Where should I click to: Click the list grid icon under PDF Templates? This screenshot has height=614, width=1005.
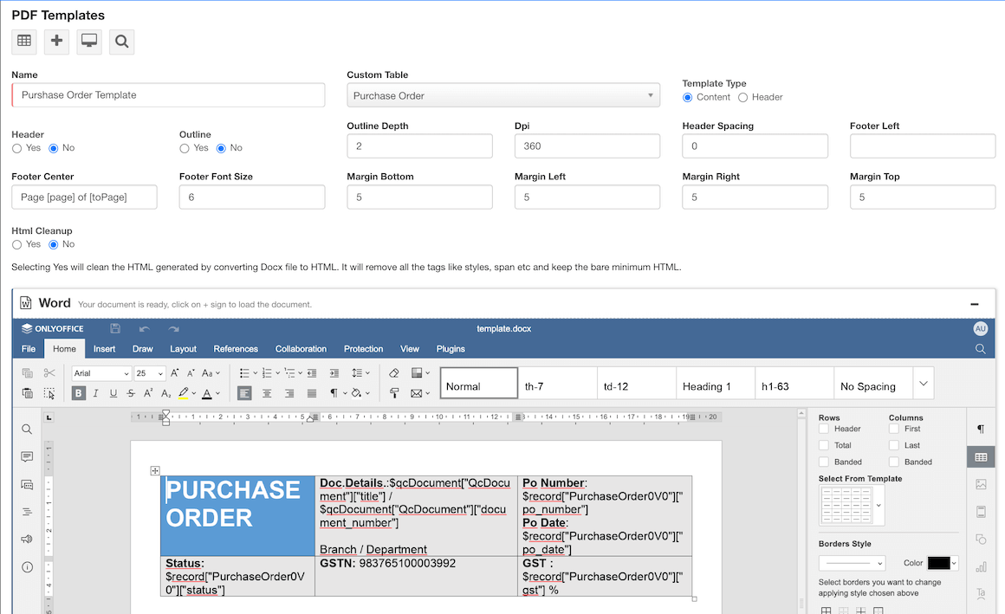24,42
